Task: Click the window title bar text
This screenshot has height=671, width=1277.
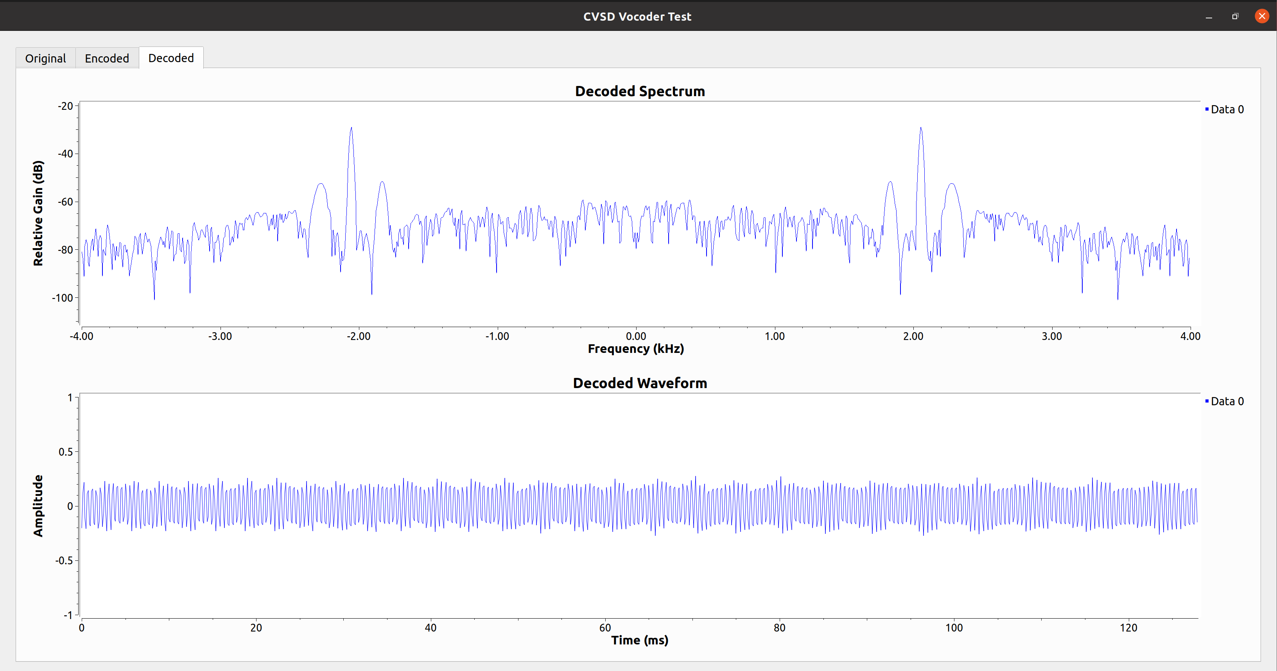Action: click(637, 16)
